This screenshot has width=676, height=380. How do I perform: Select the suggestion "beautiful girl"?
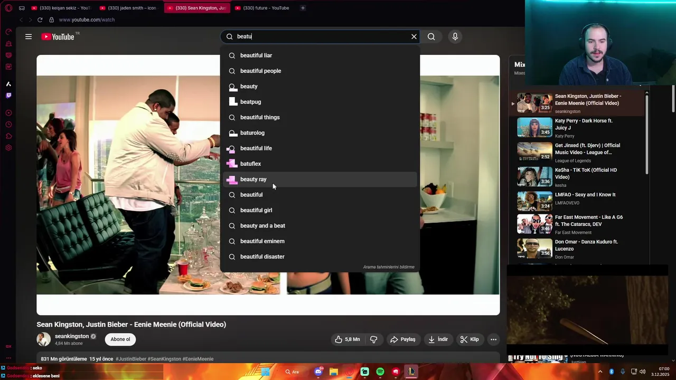click(x=320, y=210)
